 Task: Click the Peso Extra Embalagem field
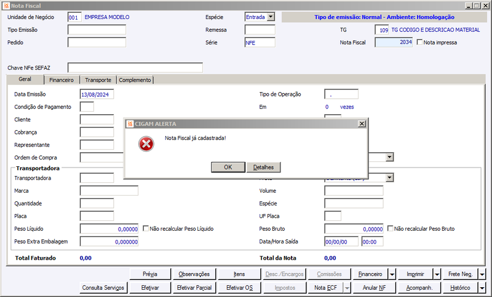[109, 242]
